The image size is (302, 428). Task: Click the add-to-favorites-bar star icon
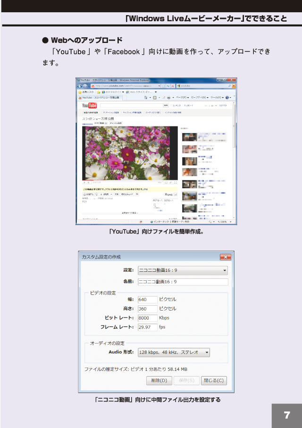99,92
